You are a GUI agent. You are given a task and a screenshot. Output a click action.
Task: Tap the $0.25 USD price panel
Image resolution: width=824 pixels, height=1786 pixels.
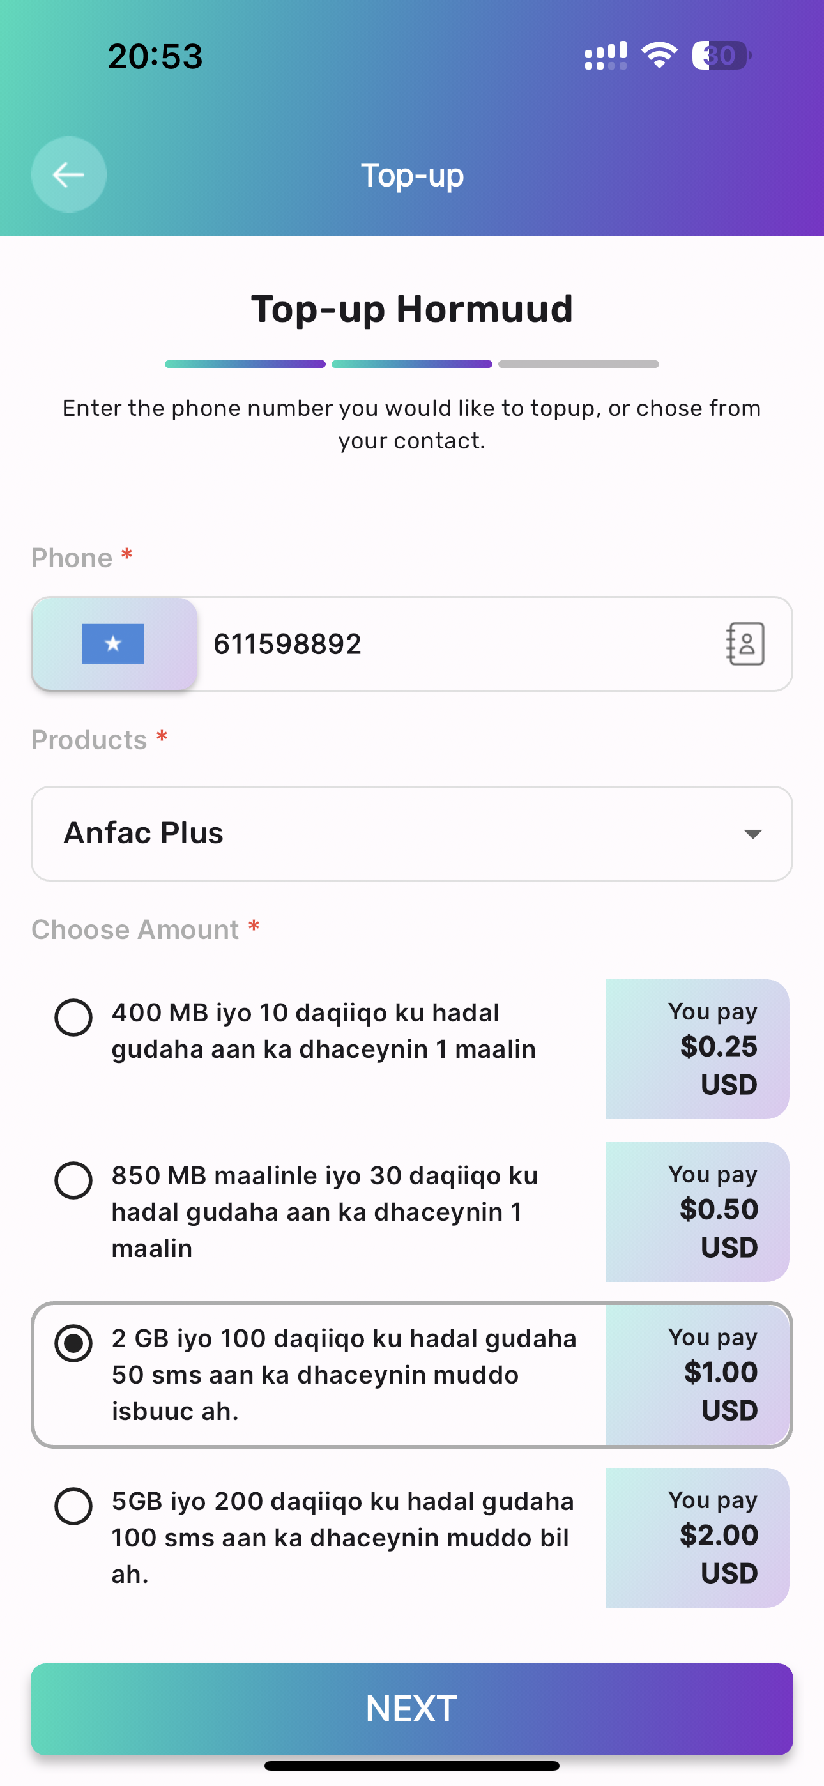(697, 1048)
